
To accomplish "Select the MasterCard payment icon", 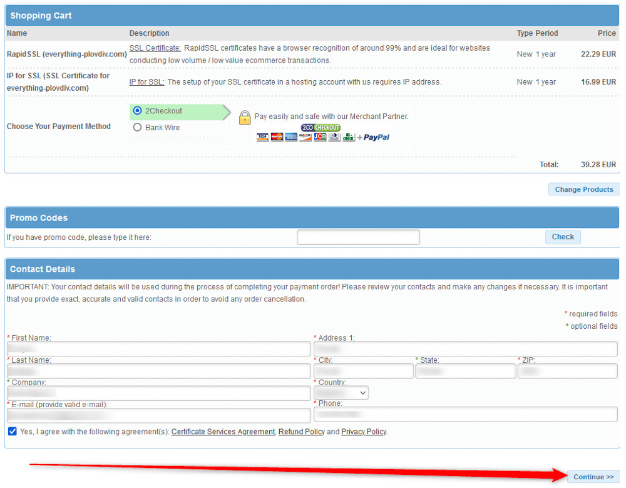I will [x=276, y=137].
